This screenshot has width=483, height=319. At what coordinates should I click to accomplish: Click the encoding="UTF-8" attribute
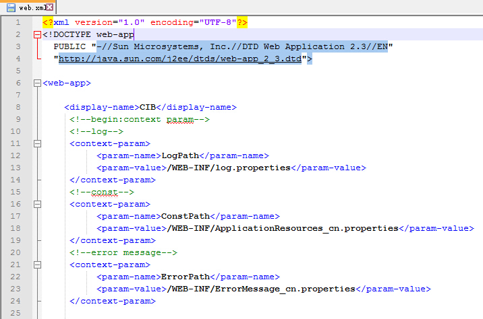tap(194, 22)
